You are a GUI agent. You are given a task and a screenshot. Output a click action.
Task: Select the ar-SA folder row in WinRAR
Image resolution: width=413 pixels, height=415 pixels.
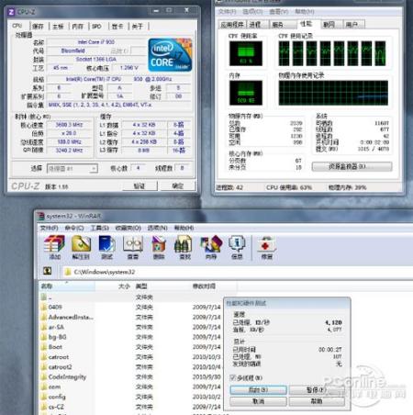[x=131, y=327]
